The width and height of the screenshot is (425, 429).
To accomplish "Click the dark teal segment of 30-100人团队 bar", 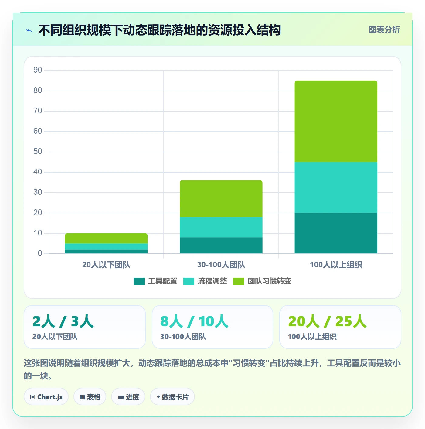I will (x=221, y=245).
